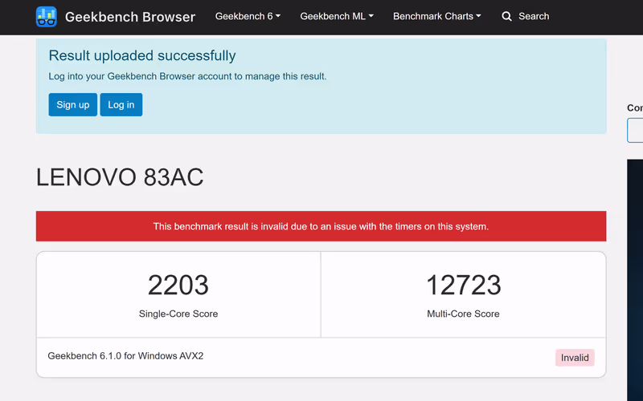Screen dimensions: 643x401
Task: Click the search magnifier icon
Action: [506, 17]
